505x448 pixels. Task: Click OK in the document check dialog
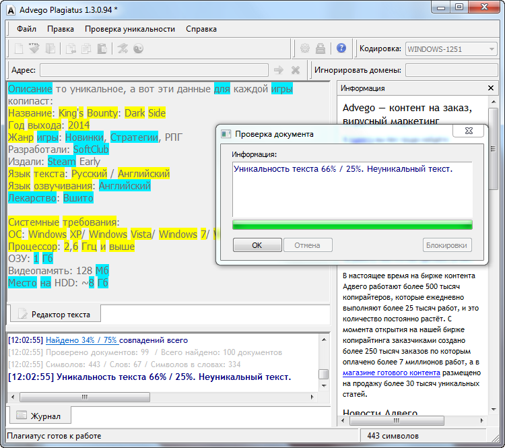click(x=257, y=245)
